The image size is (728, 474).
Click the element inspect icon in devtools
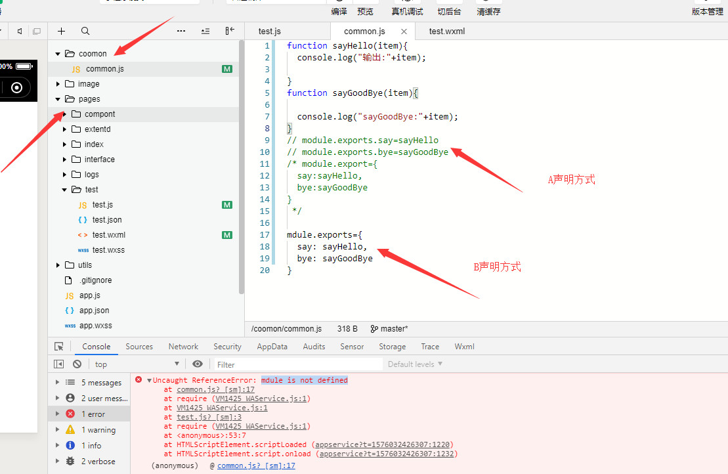[59, 347]
